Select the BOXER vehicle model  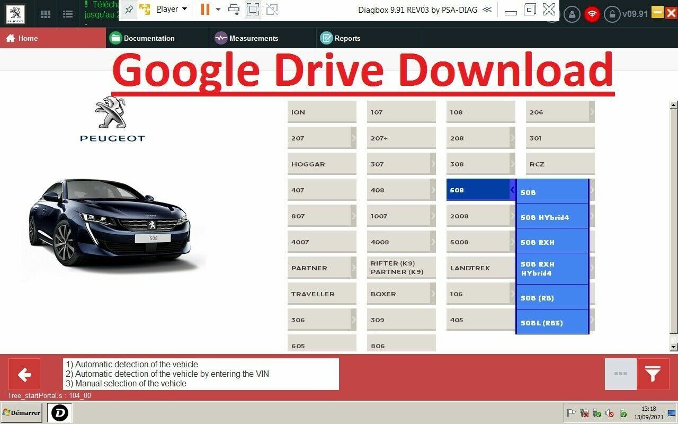tap(402, 294)
